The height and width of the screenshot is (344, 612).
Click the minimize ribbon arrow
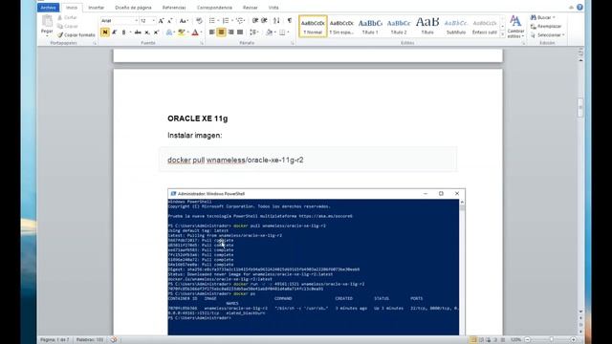571,7
